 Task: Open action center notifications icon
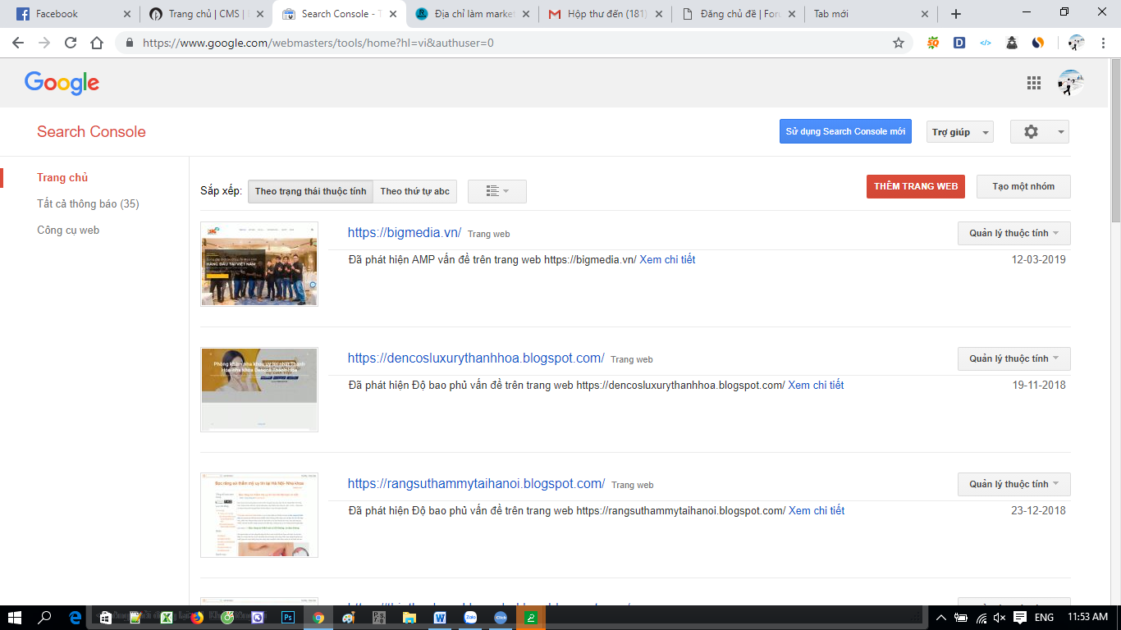[x=1020, y=618]
